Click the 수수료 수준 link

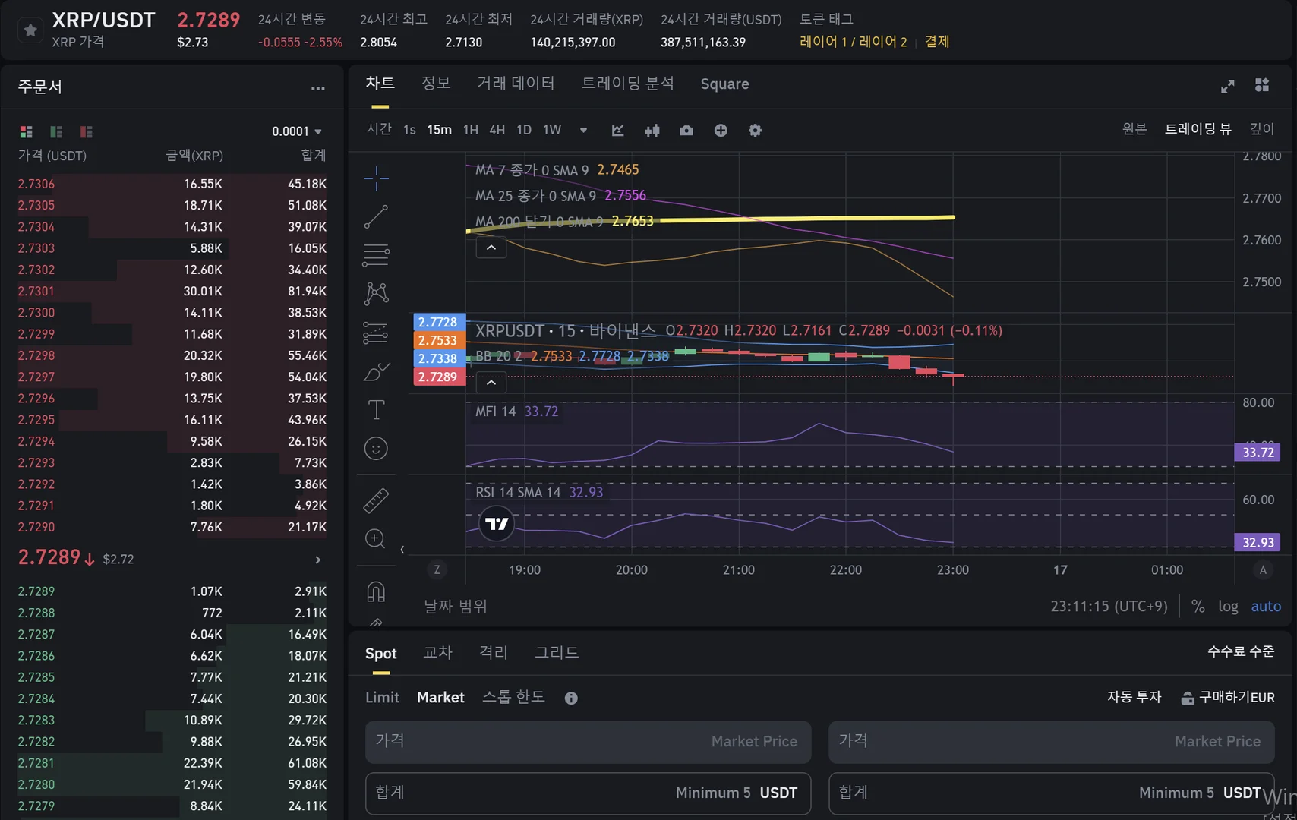[1241, 651]
